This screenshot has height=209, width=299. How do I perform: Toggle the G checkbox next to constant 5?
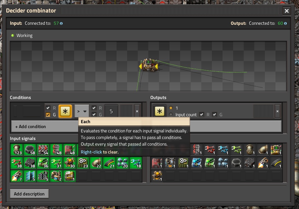click(x=94, y=115)
